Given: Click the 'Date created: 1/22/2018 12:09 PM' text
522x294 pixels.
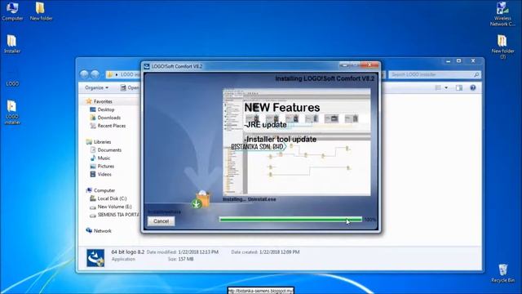Looking at the screenshot, I should point(265,252).
